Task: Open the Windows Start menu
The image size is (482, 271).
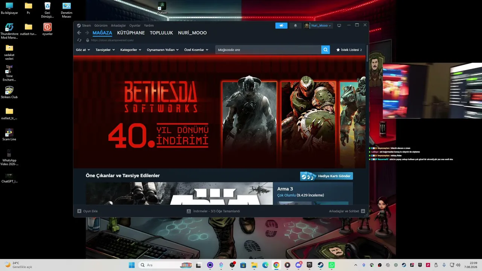Action: (x=131, y=265)
